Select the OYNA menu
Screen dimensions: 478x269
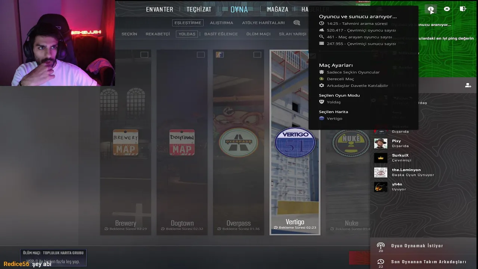point(239,9)
